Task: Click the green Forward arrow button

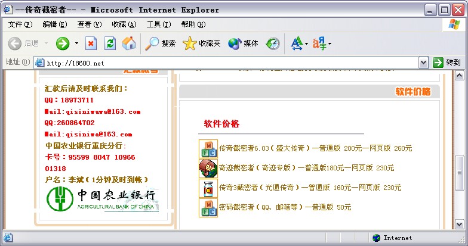Action: pyautogui.click(x=63, y=43)
